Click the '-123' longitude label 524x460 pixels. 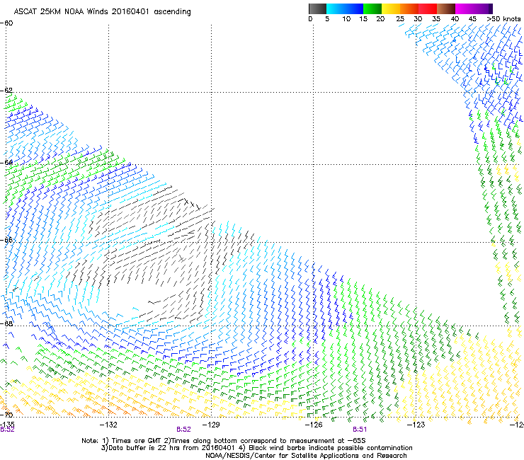[x=416, y=425]
